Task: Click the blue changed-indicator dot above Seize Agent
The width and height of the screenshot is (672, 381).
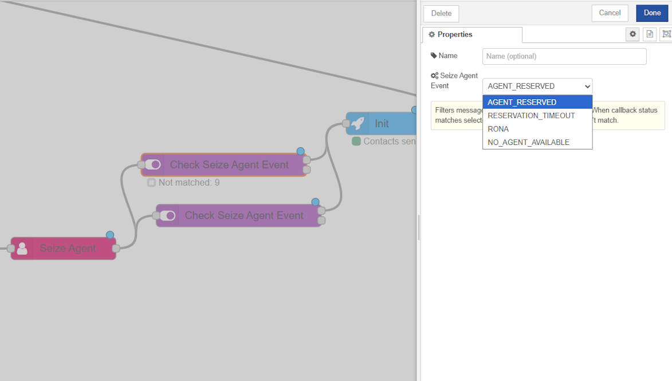Action: coord(110,235)
